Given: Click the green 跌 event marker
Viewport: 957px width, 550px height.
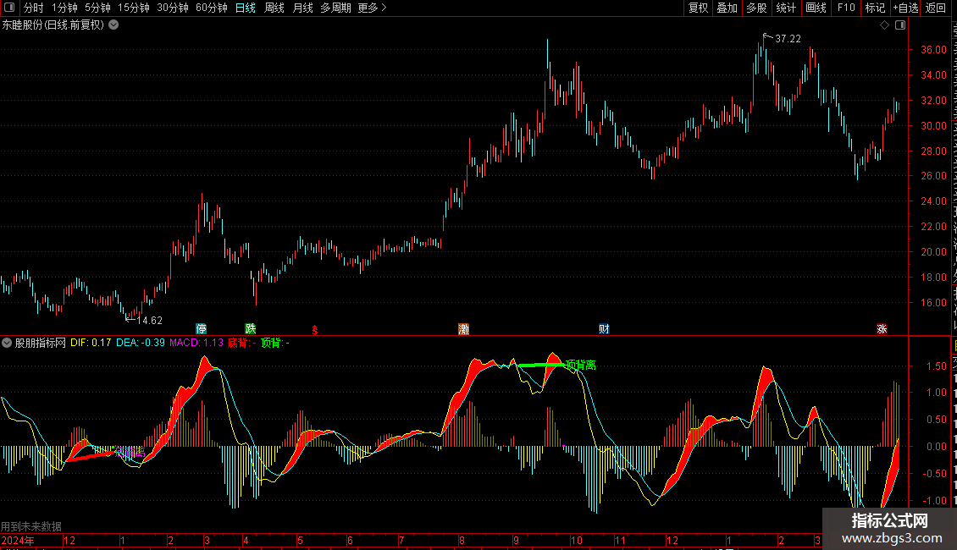Looking at the screenshot, I should 250,329.
